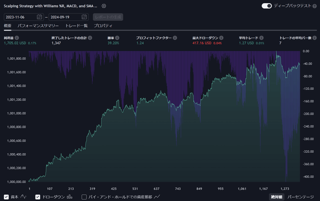This screenshot has width=320, height=201.
Task: Open calendar picker for end date 2024-09-19
Action: point(84,17)
